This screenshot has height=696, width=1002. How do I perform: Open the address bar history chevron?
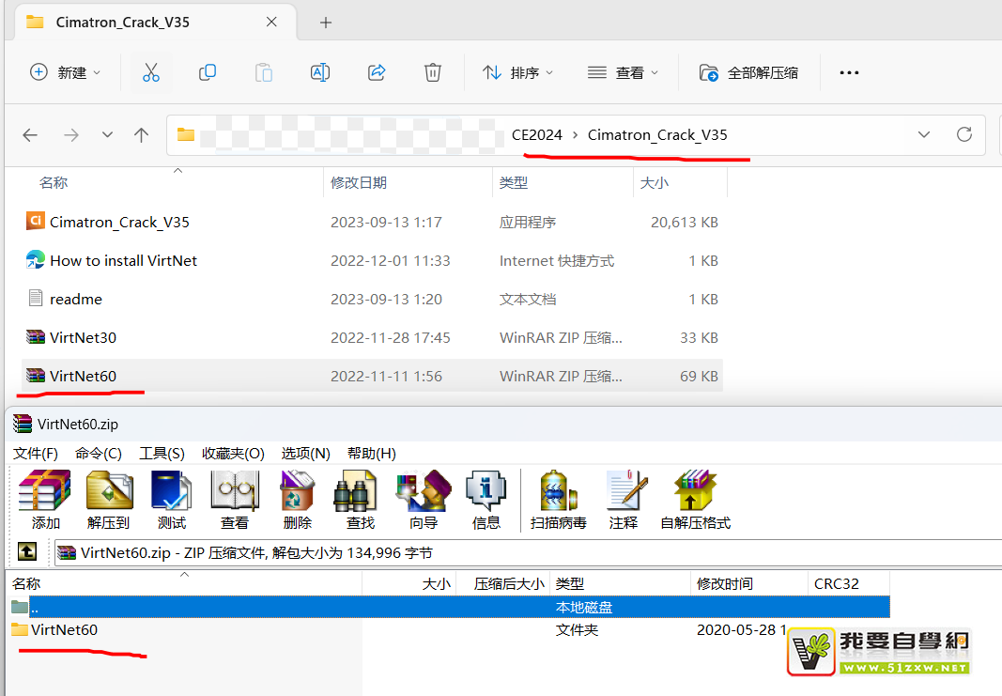tap(924, 134)
